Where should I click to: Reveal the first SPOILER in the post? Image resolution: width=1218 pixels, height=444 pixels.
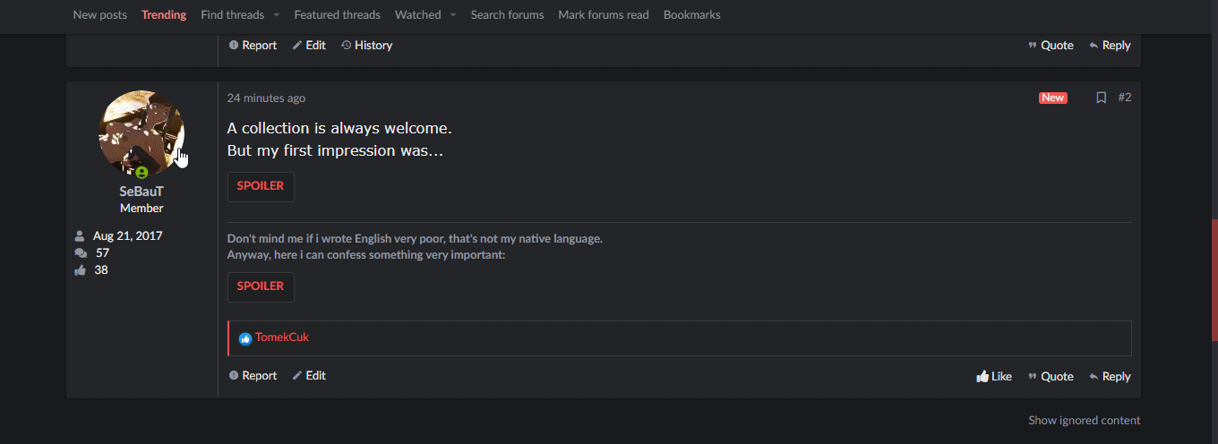pyautogui.click(x=261, y=186)
